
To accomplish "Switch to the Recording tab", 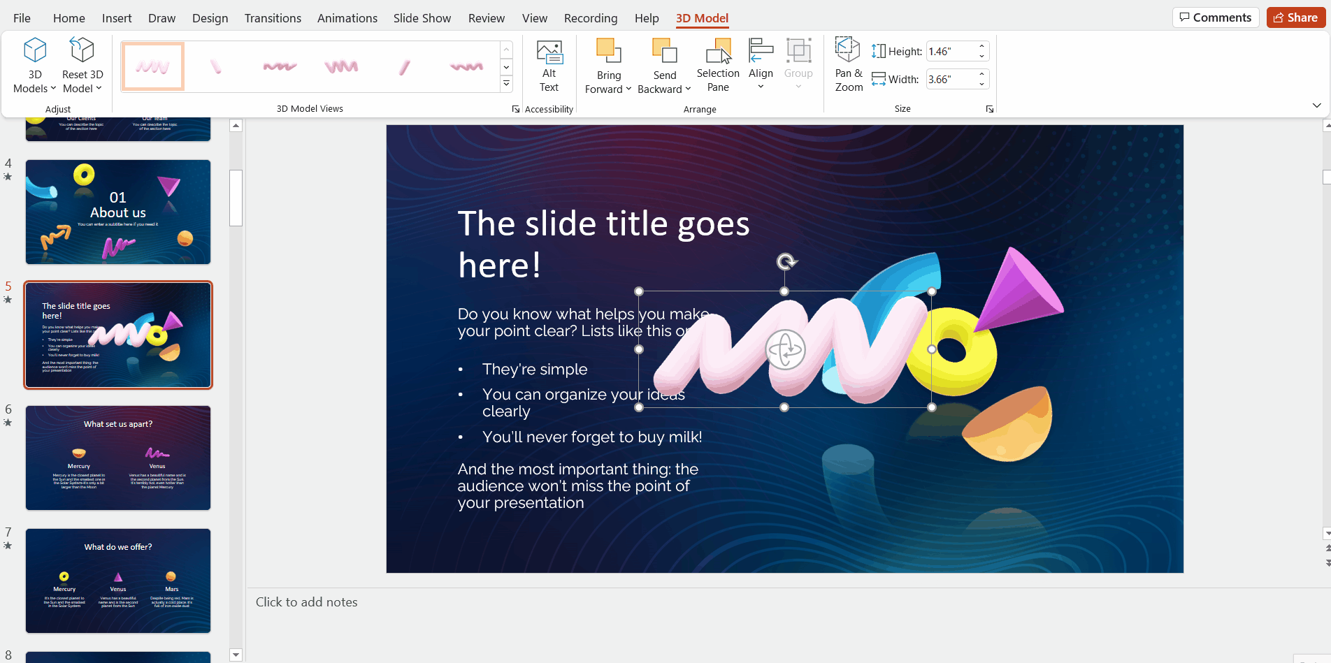I will [591, 18].
